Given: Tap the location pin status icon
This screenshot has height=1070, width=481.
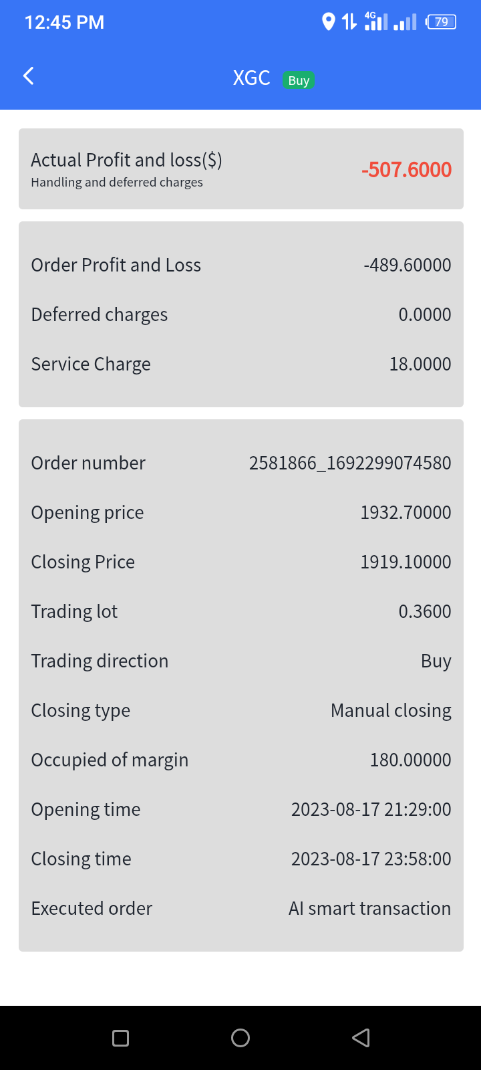Looking at the screenshot, I should 328,22.
